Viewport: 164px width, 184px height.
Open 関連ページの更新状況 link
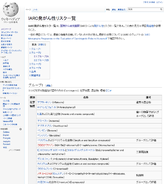(11, 105)
